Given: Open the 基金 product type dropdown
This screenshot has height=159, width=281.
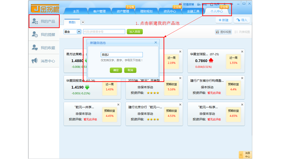Looking at the screenshot, I should click(x=79, y=32).
